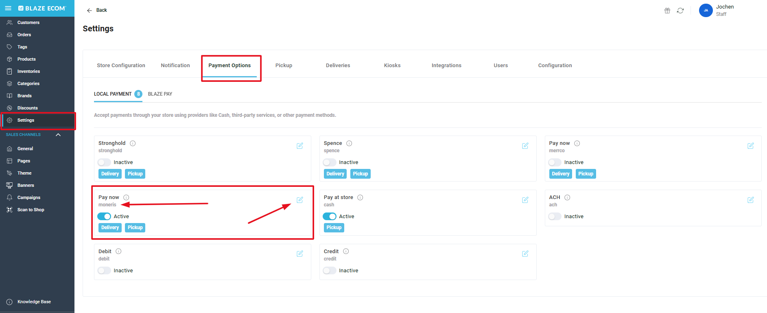Edit the Pay at store cash option
767x313 pixels.
coord(525,200)
